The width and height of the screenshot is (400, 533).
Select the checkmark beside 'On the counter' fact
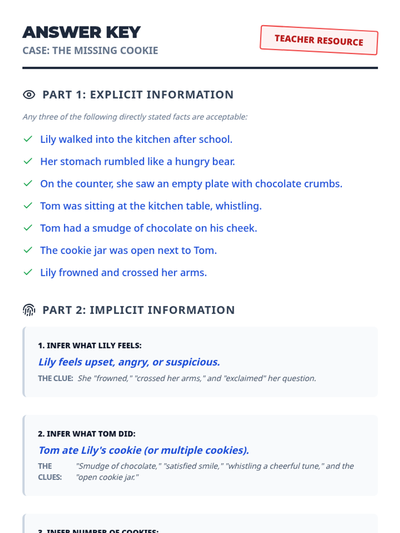(x=28, y=184)
